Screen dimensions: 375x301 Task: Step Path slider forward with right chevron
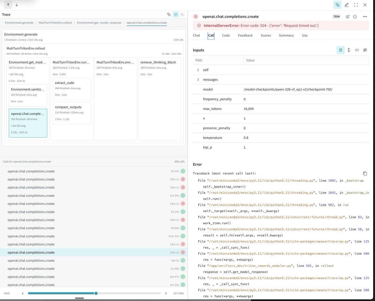click(x=166, y=293)
